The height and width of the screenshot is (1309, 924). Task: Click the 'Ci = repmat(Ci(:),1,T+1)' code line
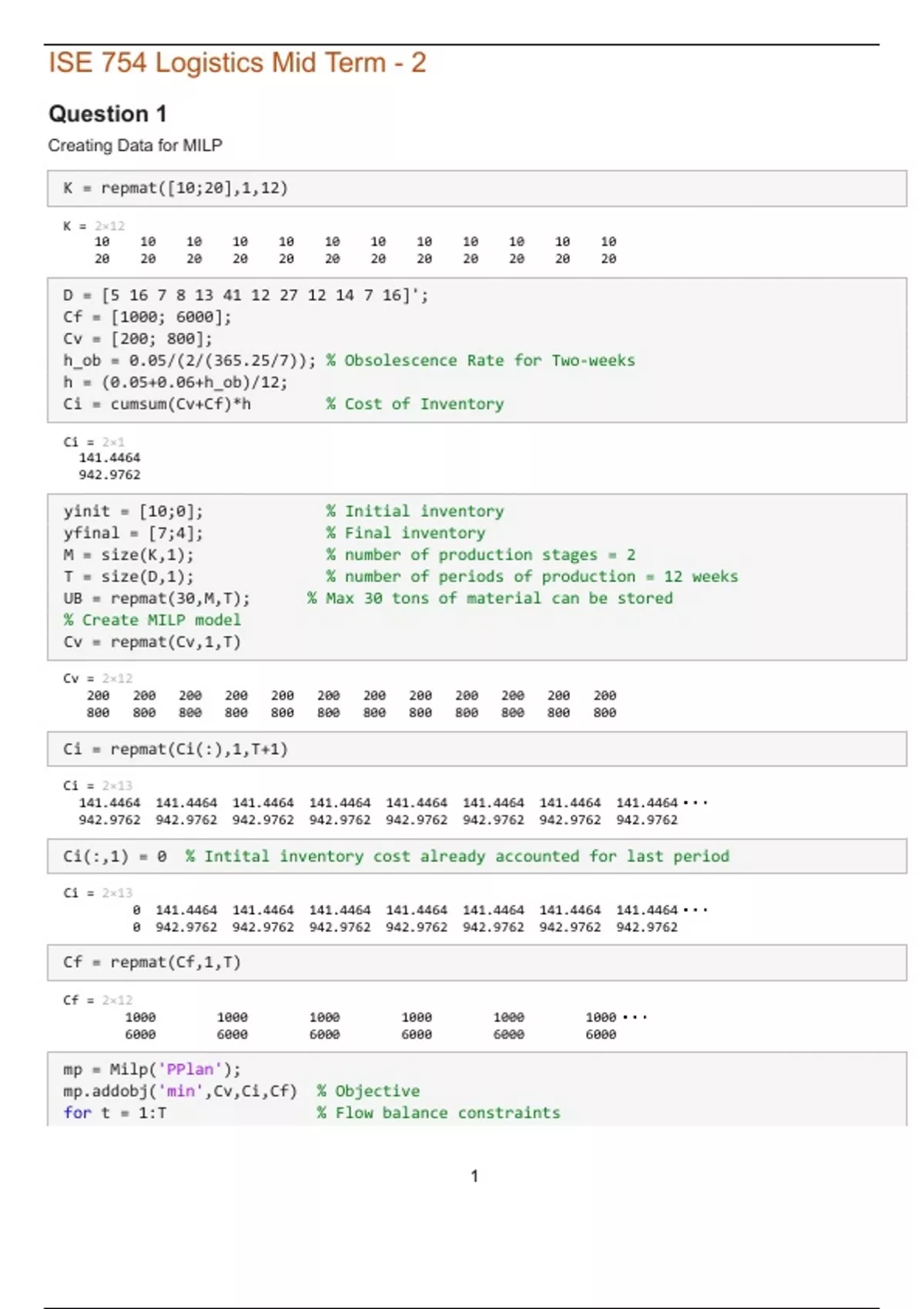[176, 749]
